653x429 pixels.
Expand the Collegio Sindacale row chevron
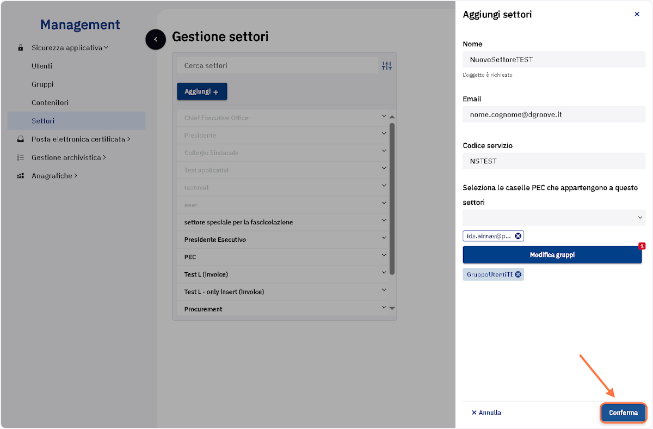pos(384,151)
